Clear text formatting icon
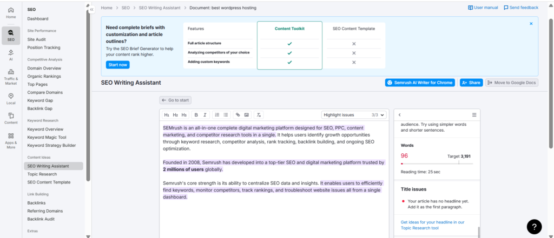Image resolution: width=554 pixels, height=238 pixels. click(259, 114)
